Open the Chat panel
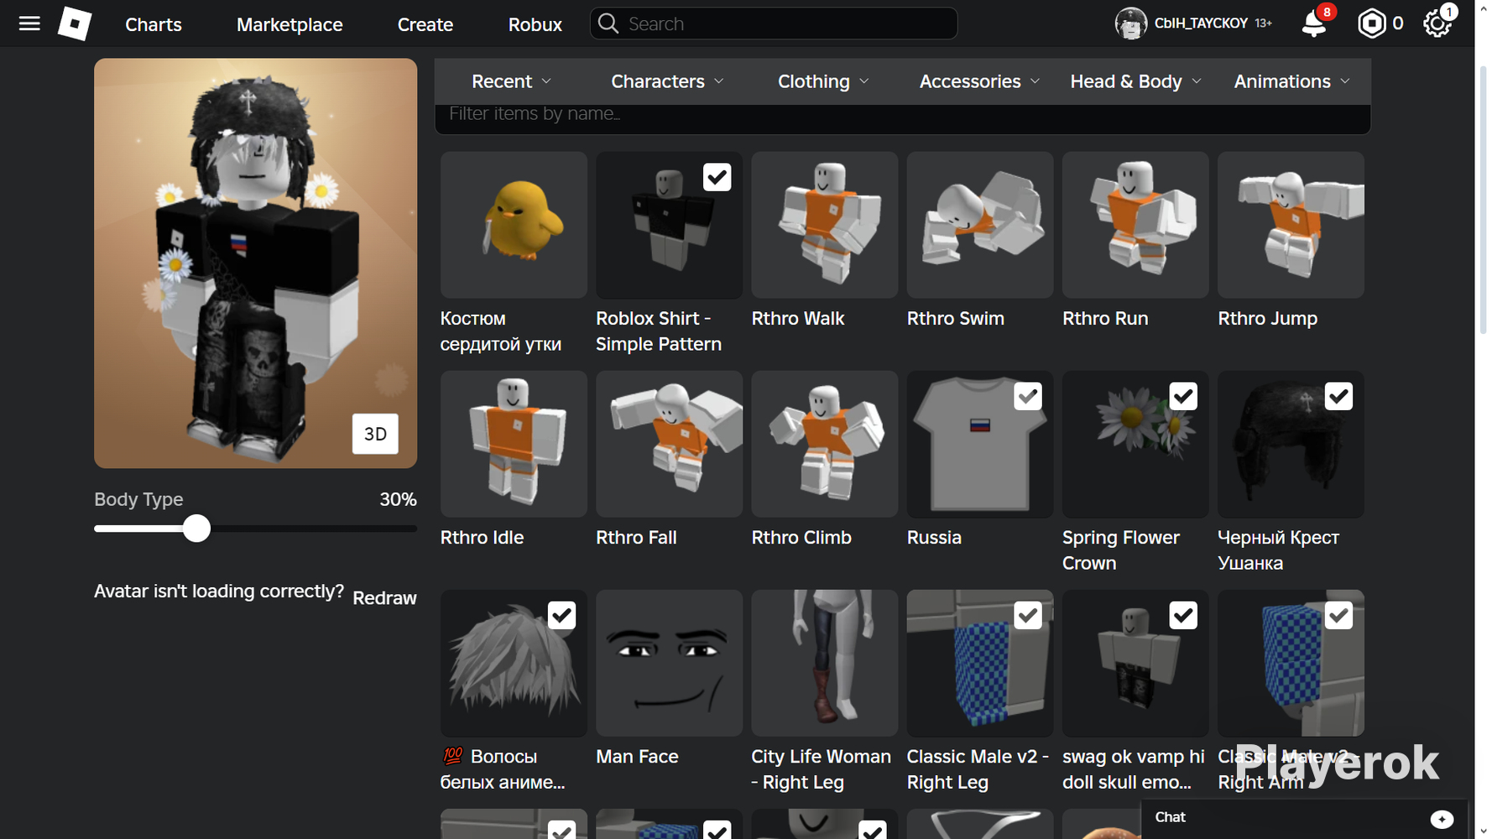Image resolution: width=1492 pixels, height=839 pixels. click(x=1304, y=818)
